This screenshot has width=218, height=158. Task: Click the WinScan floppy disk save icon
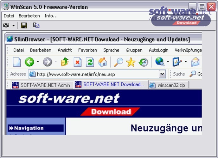coord(24,25)
